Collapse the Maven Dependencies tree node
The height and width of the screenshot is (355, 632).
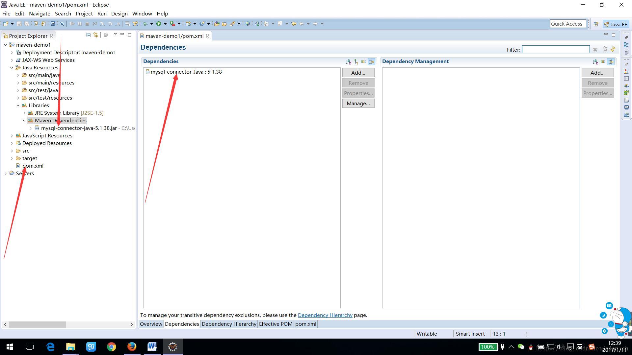tap(24, 121)
